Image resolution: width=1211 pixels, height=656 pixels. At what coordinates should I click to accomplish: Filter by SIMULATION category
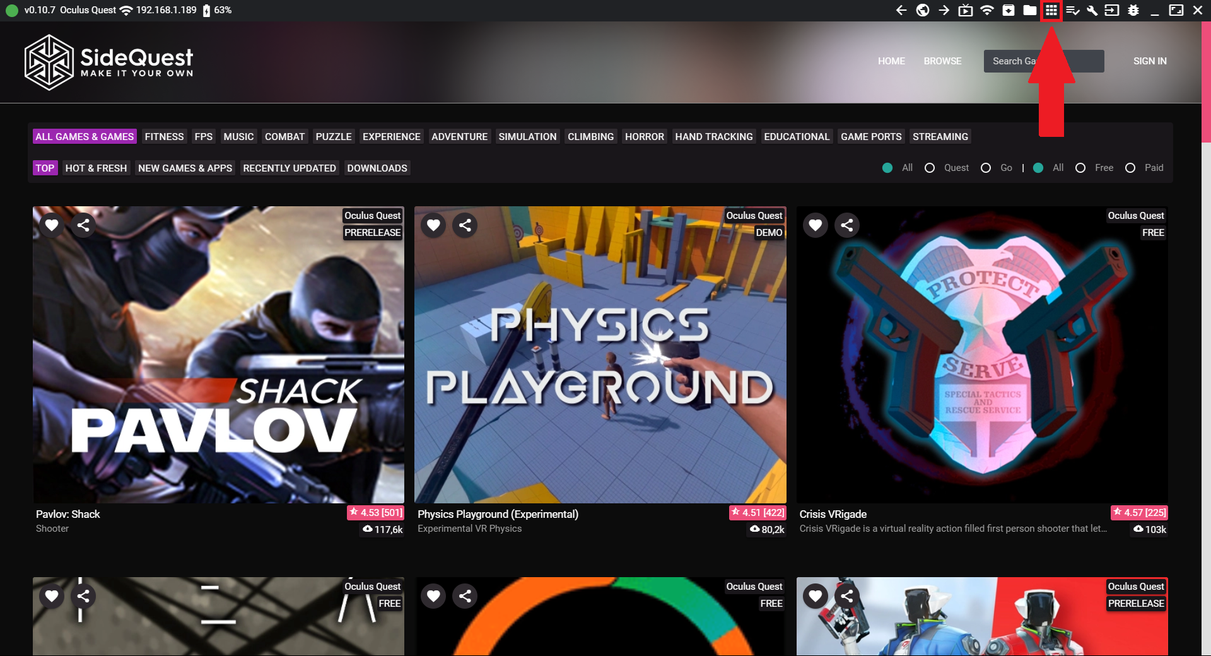pos(527,136)
